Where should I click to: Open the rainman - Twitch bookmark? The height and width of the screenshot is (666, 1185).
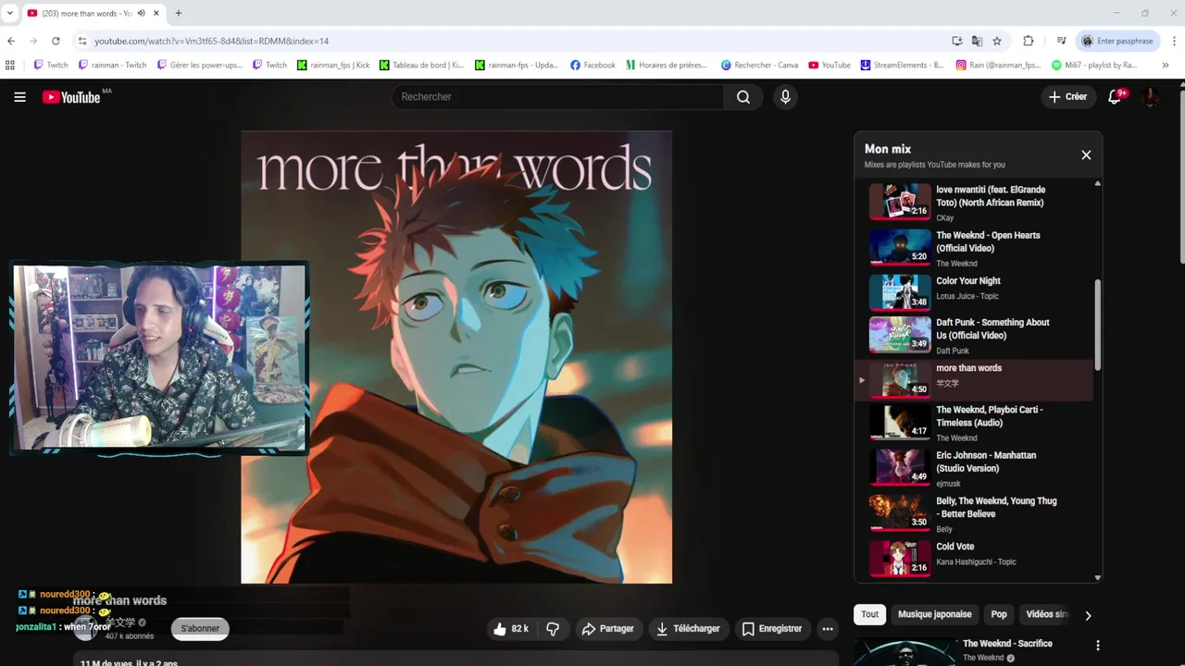click(113, 65)
